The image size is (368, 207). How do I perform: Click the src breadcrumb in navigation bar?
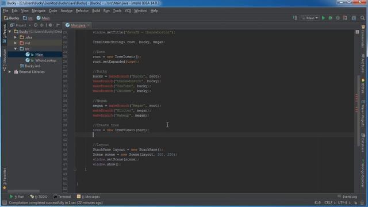28,18
